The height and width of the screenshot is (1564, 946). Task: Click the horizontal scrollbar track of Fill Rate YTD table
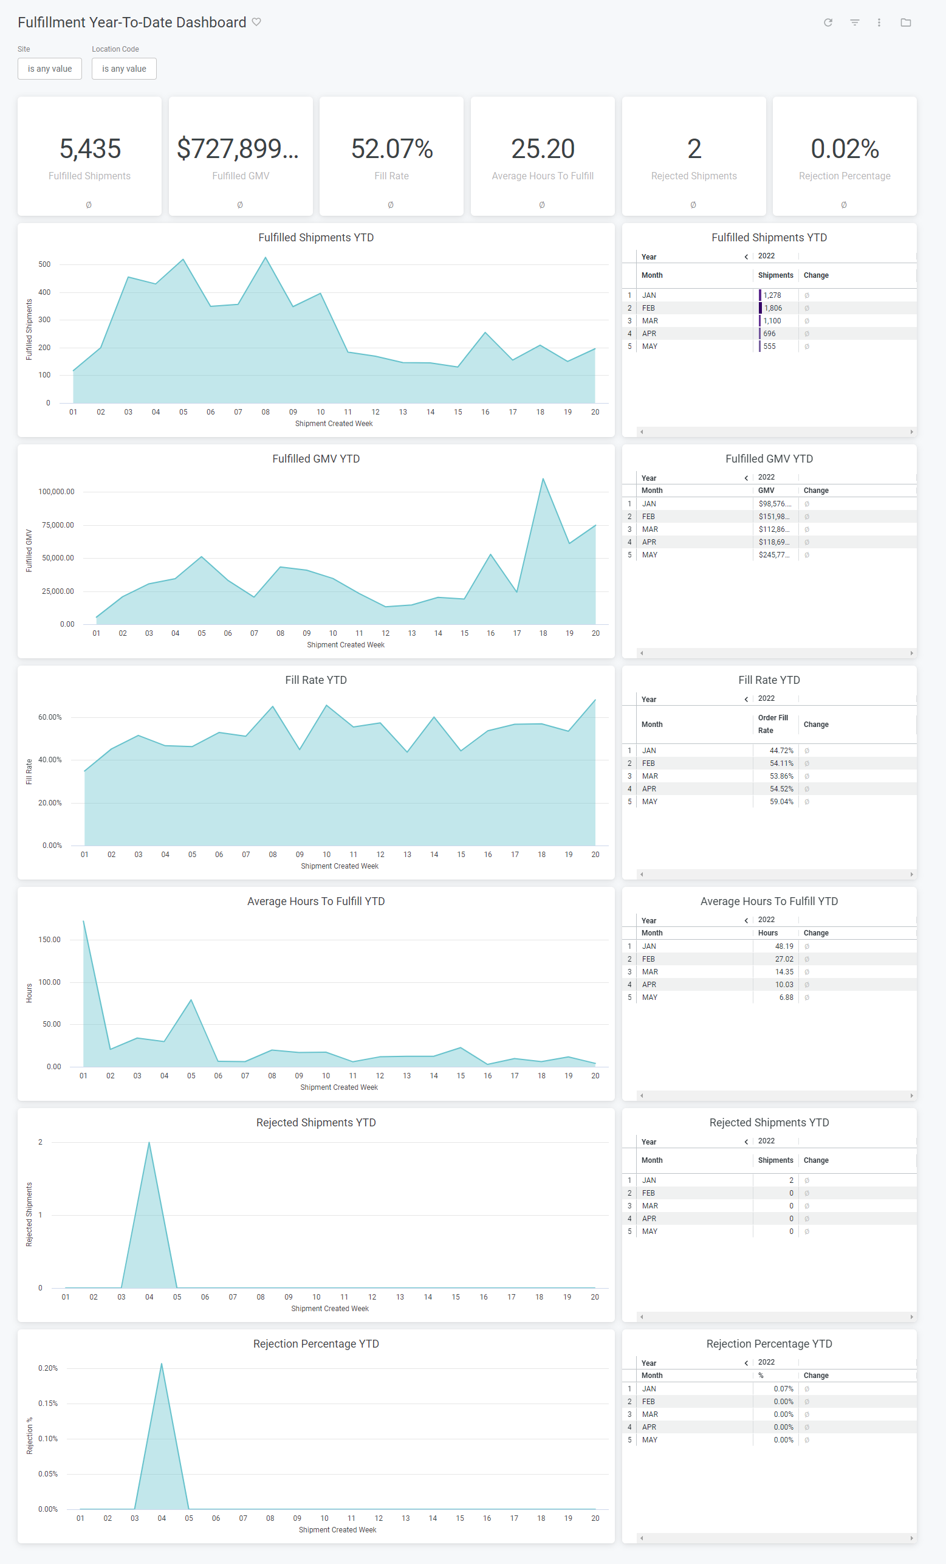pos(776,874)
